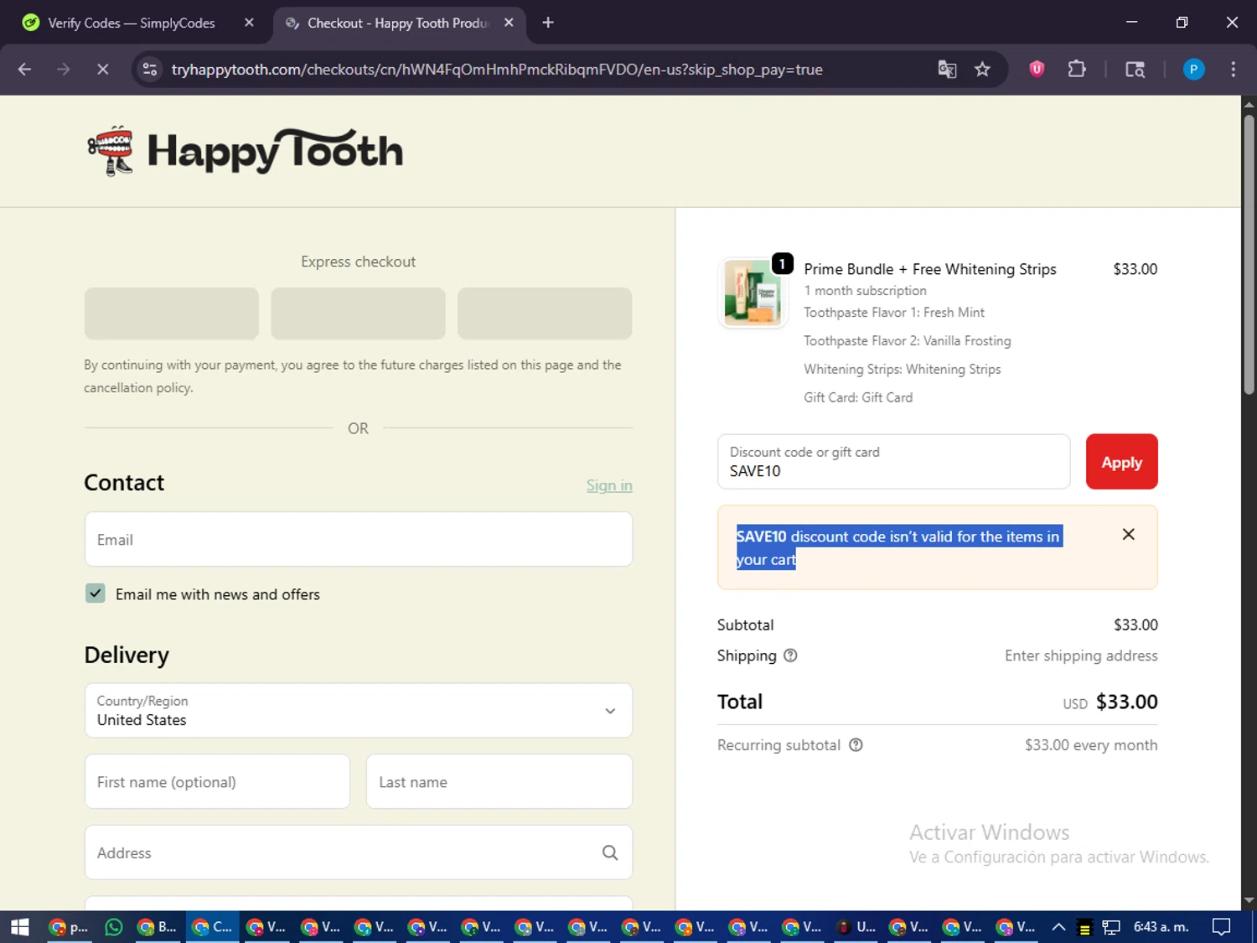Click the address search magnifier icon
1257x943 pixels.
(x=610, y=852)
